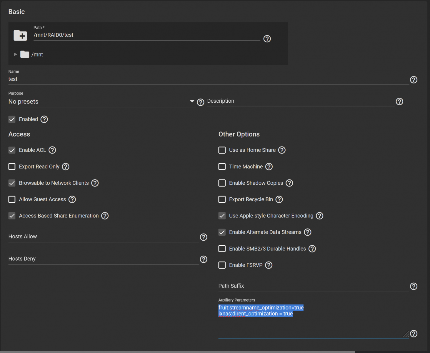Enable Shadow Copies checkbox
The height and width of the screenshot is (353, 430).
tap(222, 183)
